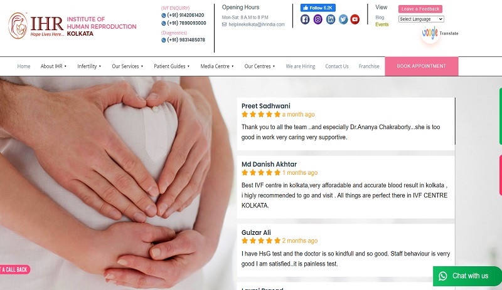Open the LinkedIn social icon
The image size is (502, 290).
[331, 19]
